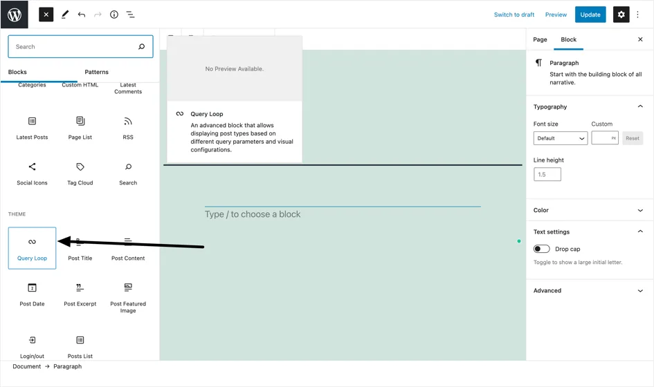Click the WordPress logo icon
Screen dimensions: 654x387
pyautogui.click(x=14, y=15)
